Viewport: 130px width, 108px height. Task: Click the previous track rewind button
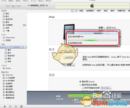point(8,5)
